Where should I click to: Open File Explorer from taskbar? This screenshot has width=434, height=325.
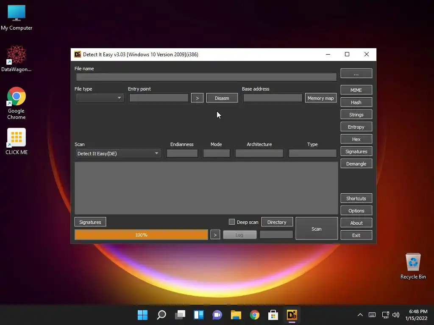pyautogui.click(x=236, y=315)
